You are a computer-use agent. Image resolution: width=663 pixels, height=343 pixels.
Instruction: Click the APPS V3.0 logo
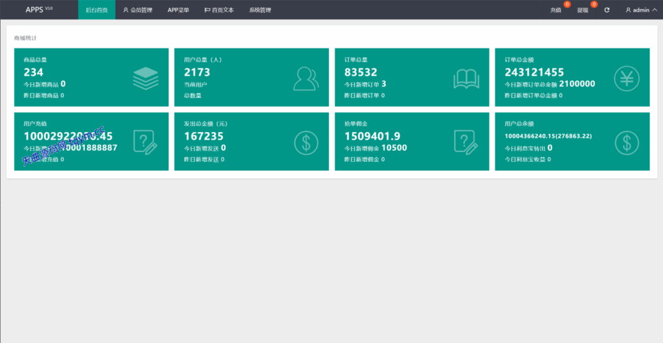coord(39,10)
